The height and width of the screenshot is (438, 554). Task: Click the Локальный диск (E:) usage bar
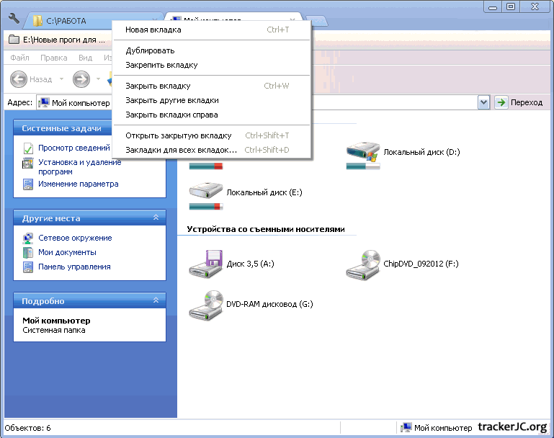coord(205,207)
